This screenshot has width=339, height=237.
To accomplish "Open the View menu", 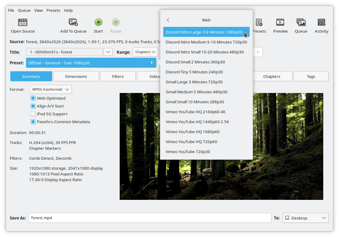I will [38, 10].
